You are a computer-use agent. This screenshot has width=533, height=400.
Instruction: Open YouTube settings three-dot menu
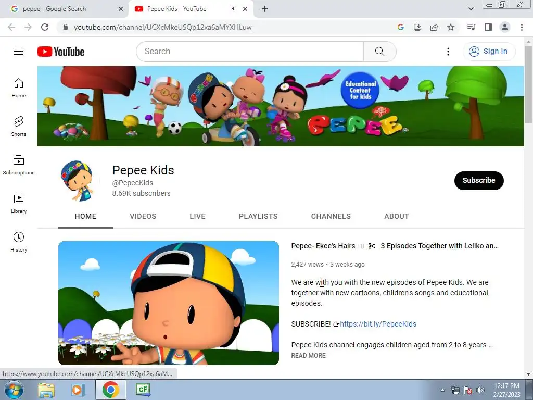(448, 52)
